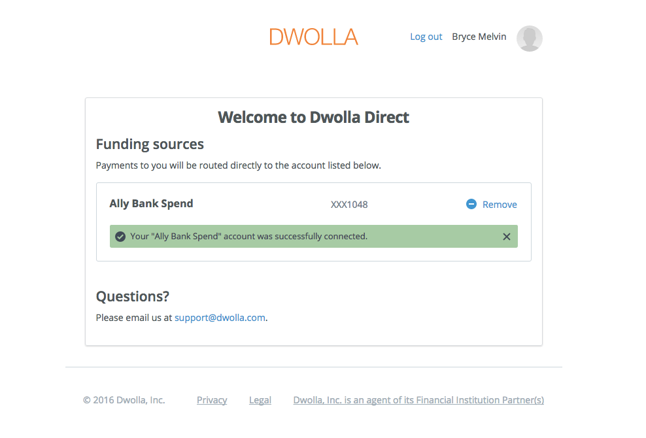Click the Welcome to Dwolla Direct heading
Screen dimensions: 646x438
313,118
